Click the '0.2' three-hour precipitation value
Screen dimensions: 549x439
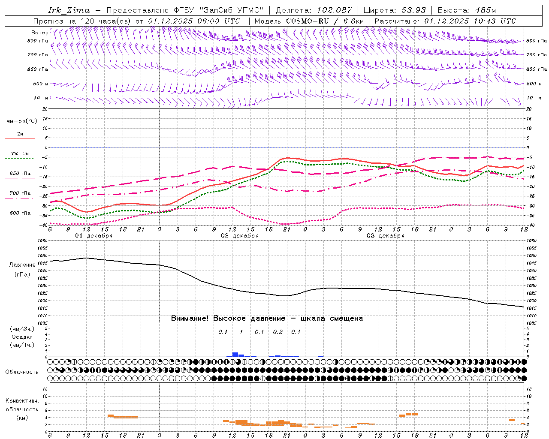click(x=278, y=332)
